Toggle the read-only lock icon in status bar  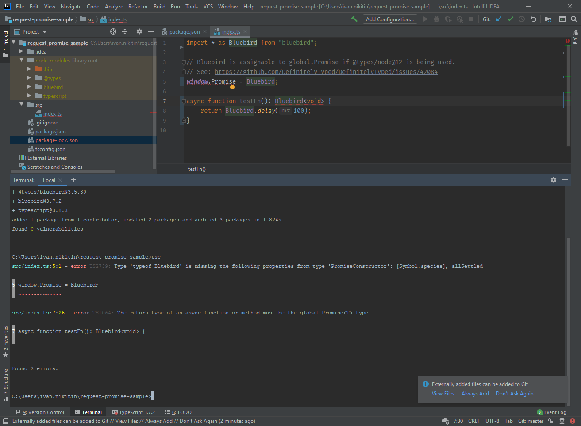tap(551, 421)
